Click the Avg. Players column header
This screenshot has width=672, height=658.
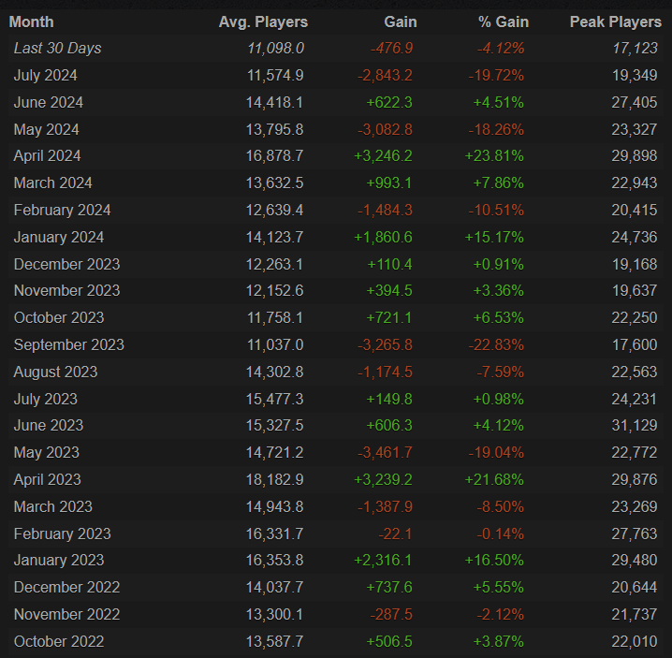tap(263, 22)
